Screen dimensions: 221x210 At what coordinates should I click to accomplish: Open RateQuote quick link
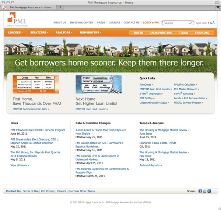[147, 85]
